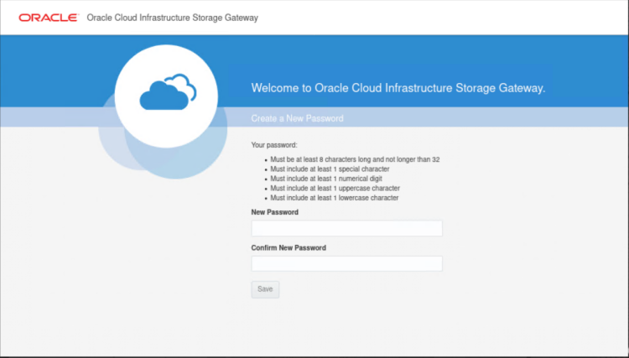Click the red Oracle logo
Screen dimensions: 629x358
pos(49,18)
